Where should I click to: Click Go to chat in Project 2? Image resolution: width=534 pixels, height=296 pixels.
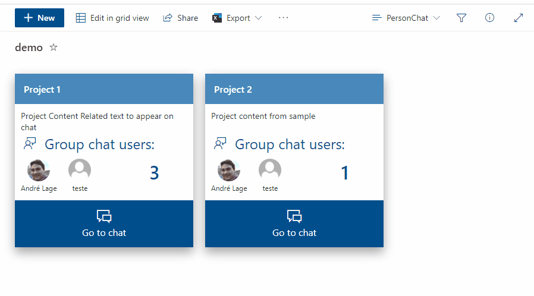coord(294,224)
